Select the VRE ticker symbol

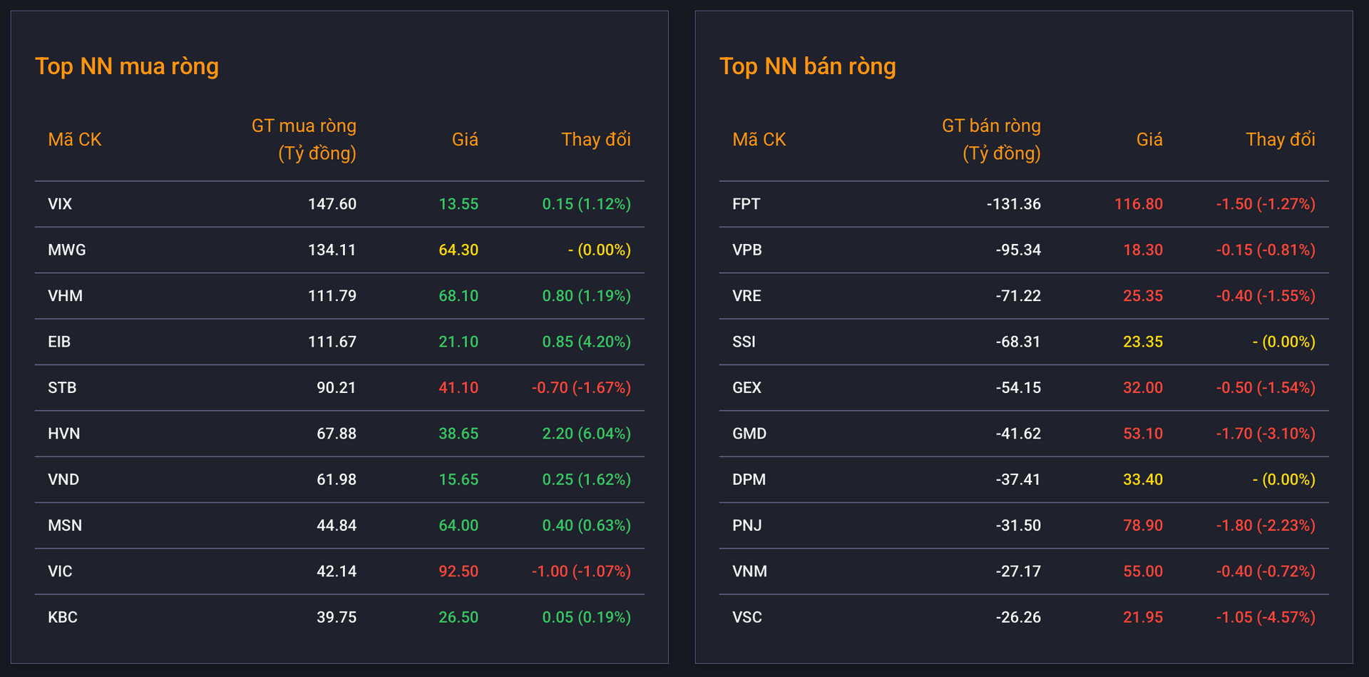[x=747, y=295]
